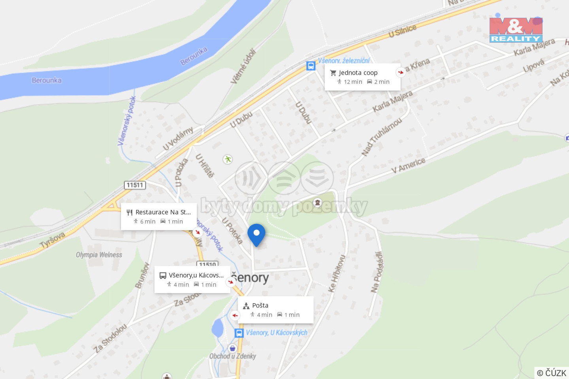This screenshot has width=569, height=379.
Task: Click the monument icon in the park
Action: pos(317,203)
